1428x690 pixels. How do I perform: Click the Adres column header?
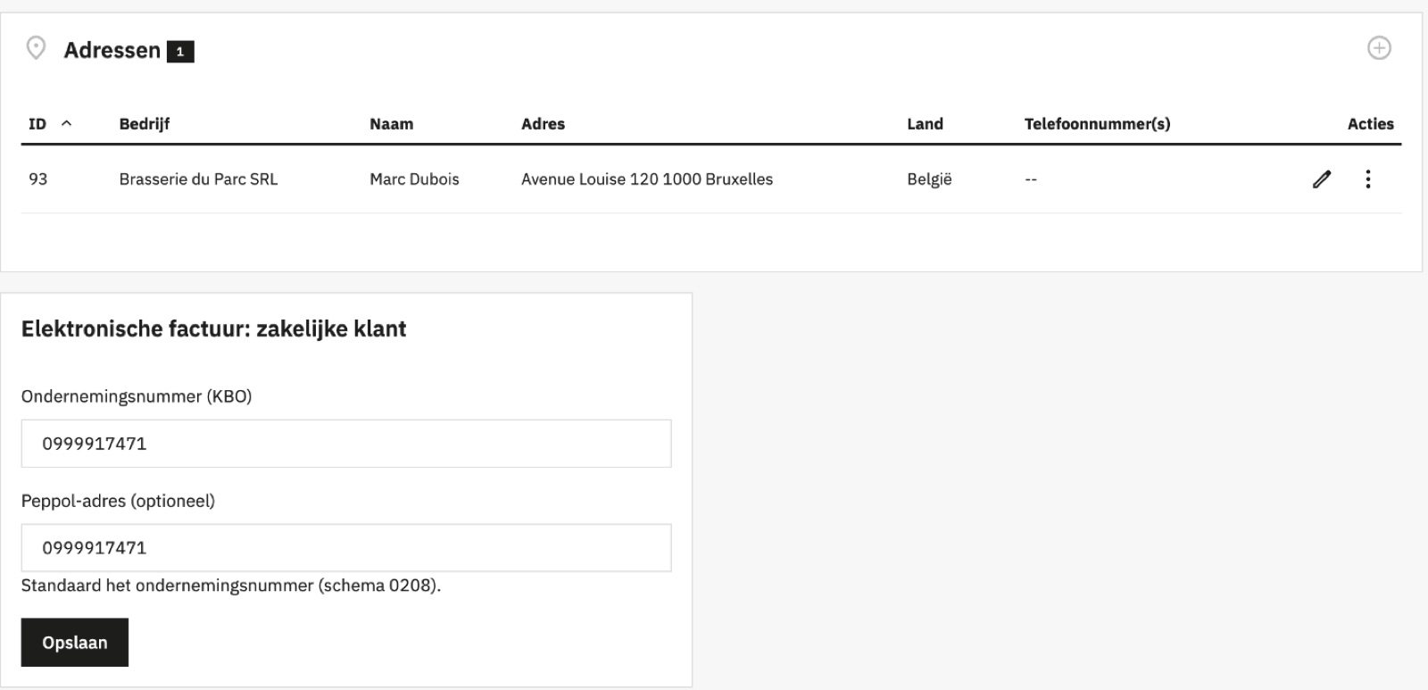544,124
